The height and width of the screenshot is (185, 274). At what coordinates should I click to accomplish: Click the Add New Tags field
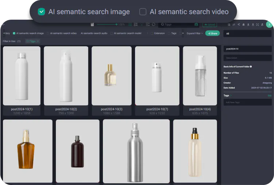point(247,102)
